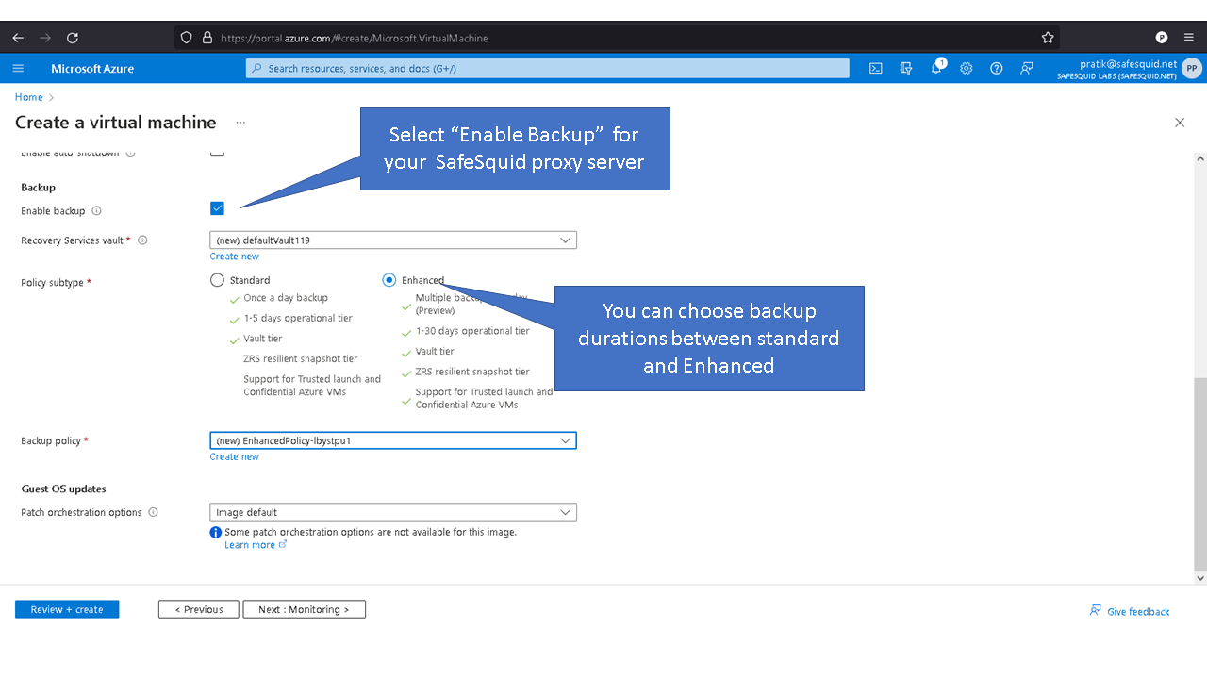Go back in the browser
Image resolution: width=1207 pixels, height=679 pixels.
tap(18, 38)
